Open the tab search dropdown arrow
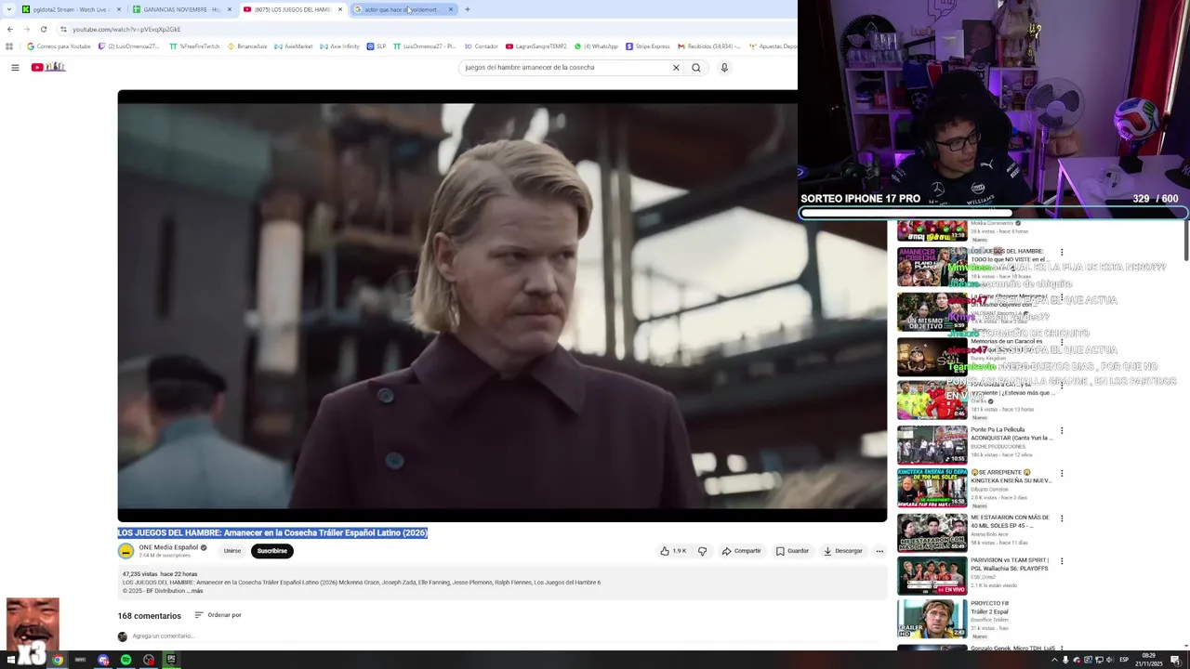Viewport: 1190px width, 669px height. [x=8, y=9]
